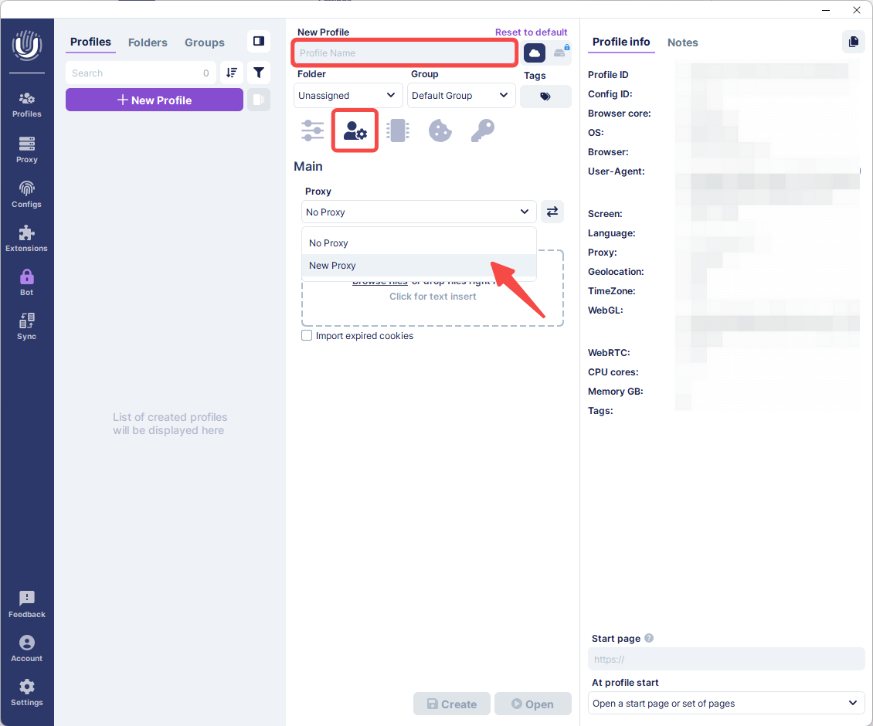873x726 pixels.
Task: Open the At profile start dropdown
Action: [x=725, y=703]
